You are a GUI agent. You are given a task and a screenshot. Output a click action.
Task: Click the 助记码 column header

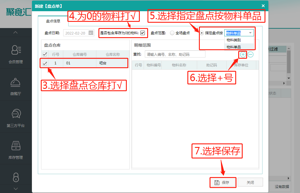[x=212, y=65]
